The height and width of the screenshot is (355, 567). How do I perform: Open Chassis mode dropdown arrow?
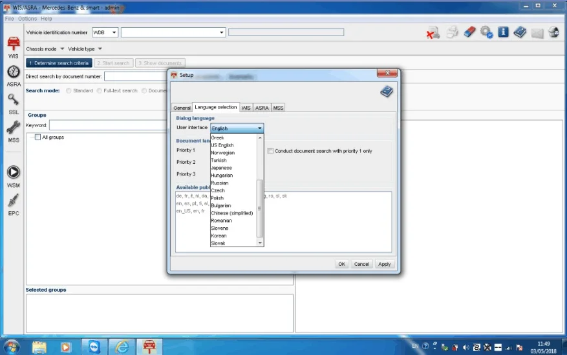pyautogui.click(x=62, y=49)
